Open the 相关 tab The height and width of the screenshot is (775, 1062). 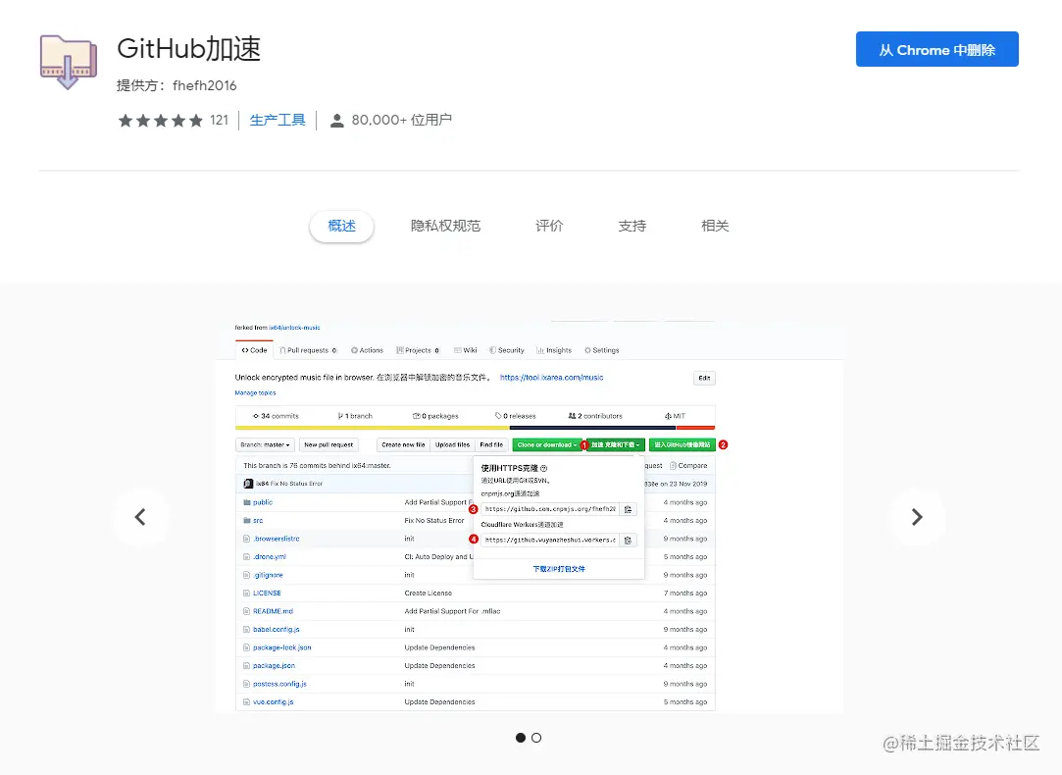pyautogui.click(x=715, y=226)
